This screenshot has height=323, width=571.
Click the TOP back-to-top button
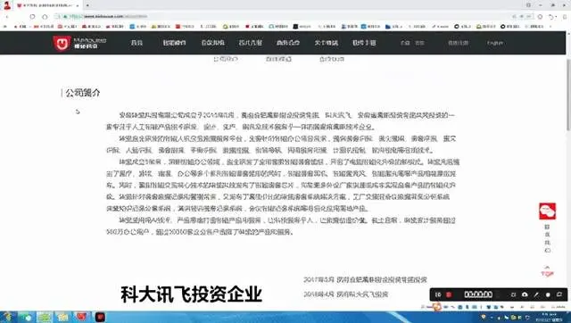[x=547, y=271]
